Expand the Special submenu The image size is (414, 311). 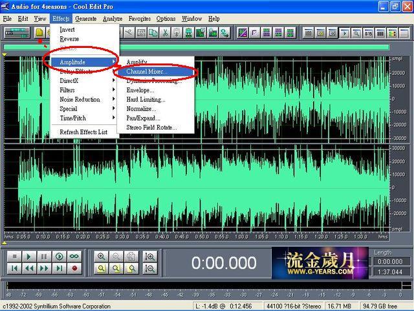click(x=85, y=109)
